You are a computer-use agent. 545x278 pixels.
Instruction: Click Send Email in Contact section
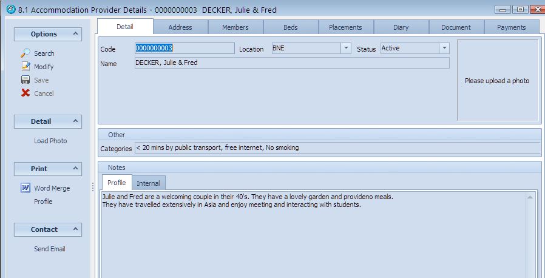(50, 249)
